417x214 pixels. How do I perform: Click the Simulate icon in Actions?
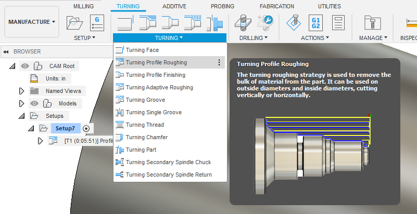tap(294, 22)
